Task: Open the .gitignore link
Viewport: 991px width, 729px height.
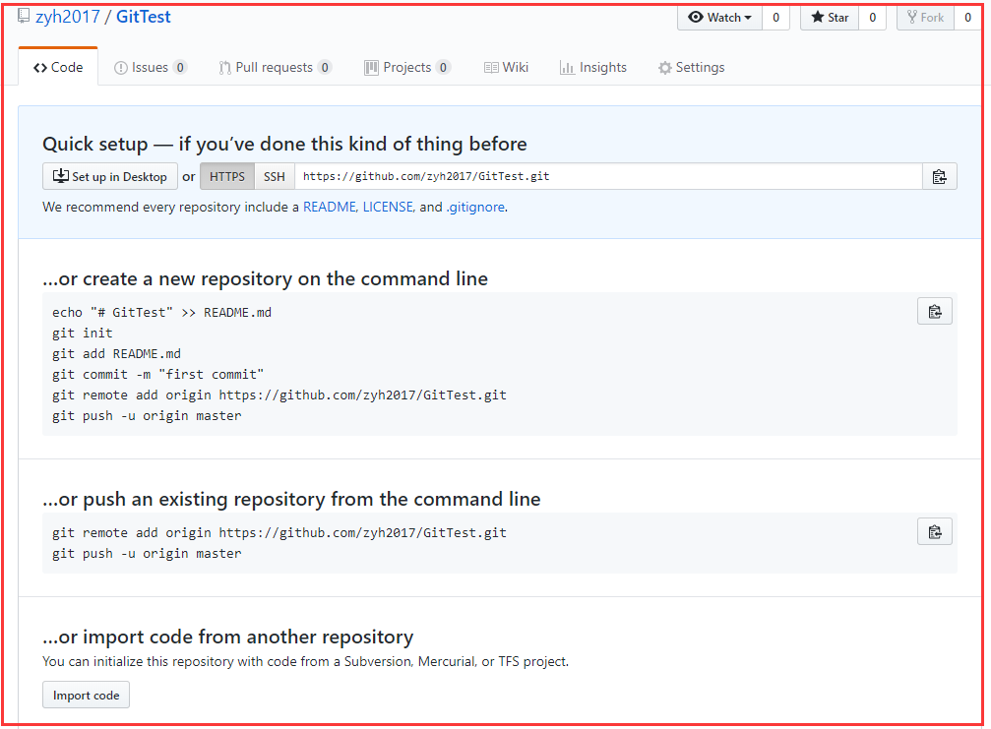Action: 475,207
